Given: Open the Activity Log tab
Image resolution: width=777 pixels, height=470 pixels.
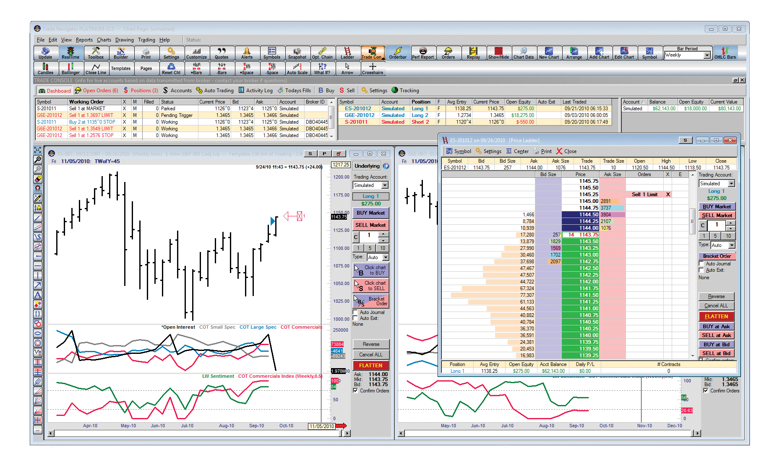Looking at the screenshot, I should pyautogui.click(x=256, y=91).
